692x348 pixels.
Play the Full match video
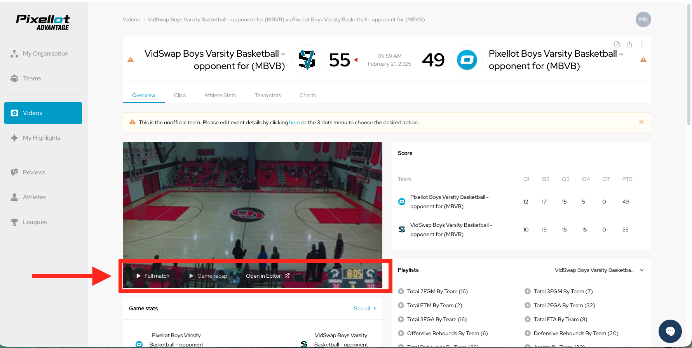click(153, 276)
